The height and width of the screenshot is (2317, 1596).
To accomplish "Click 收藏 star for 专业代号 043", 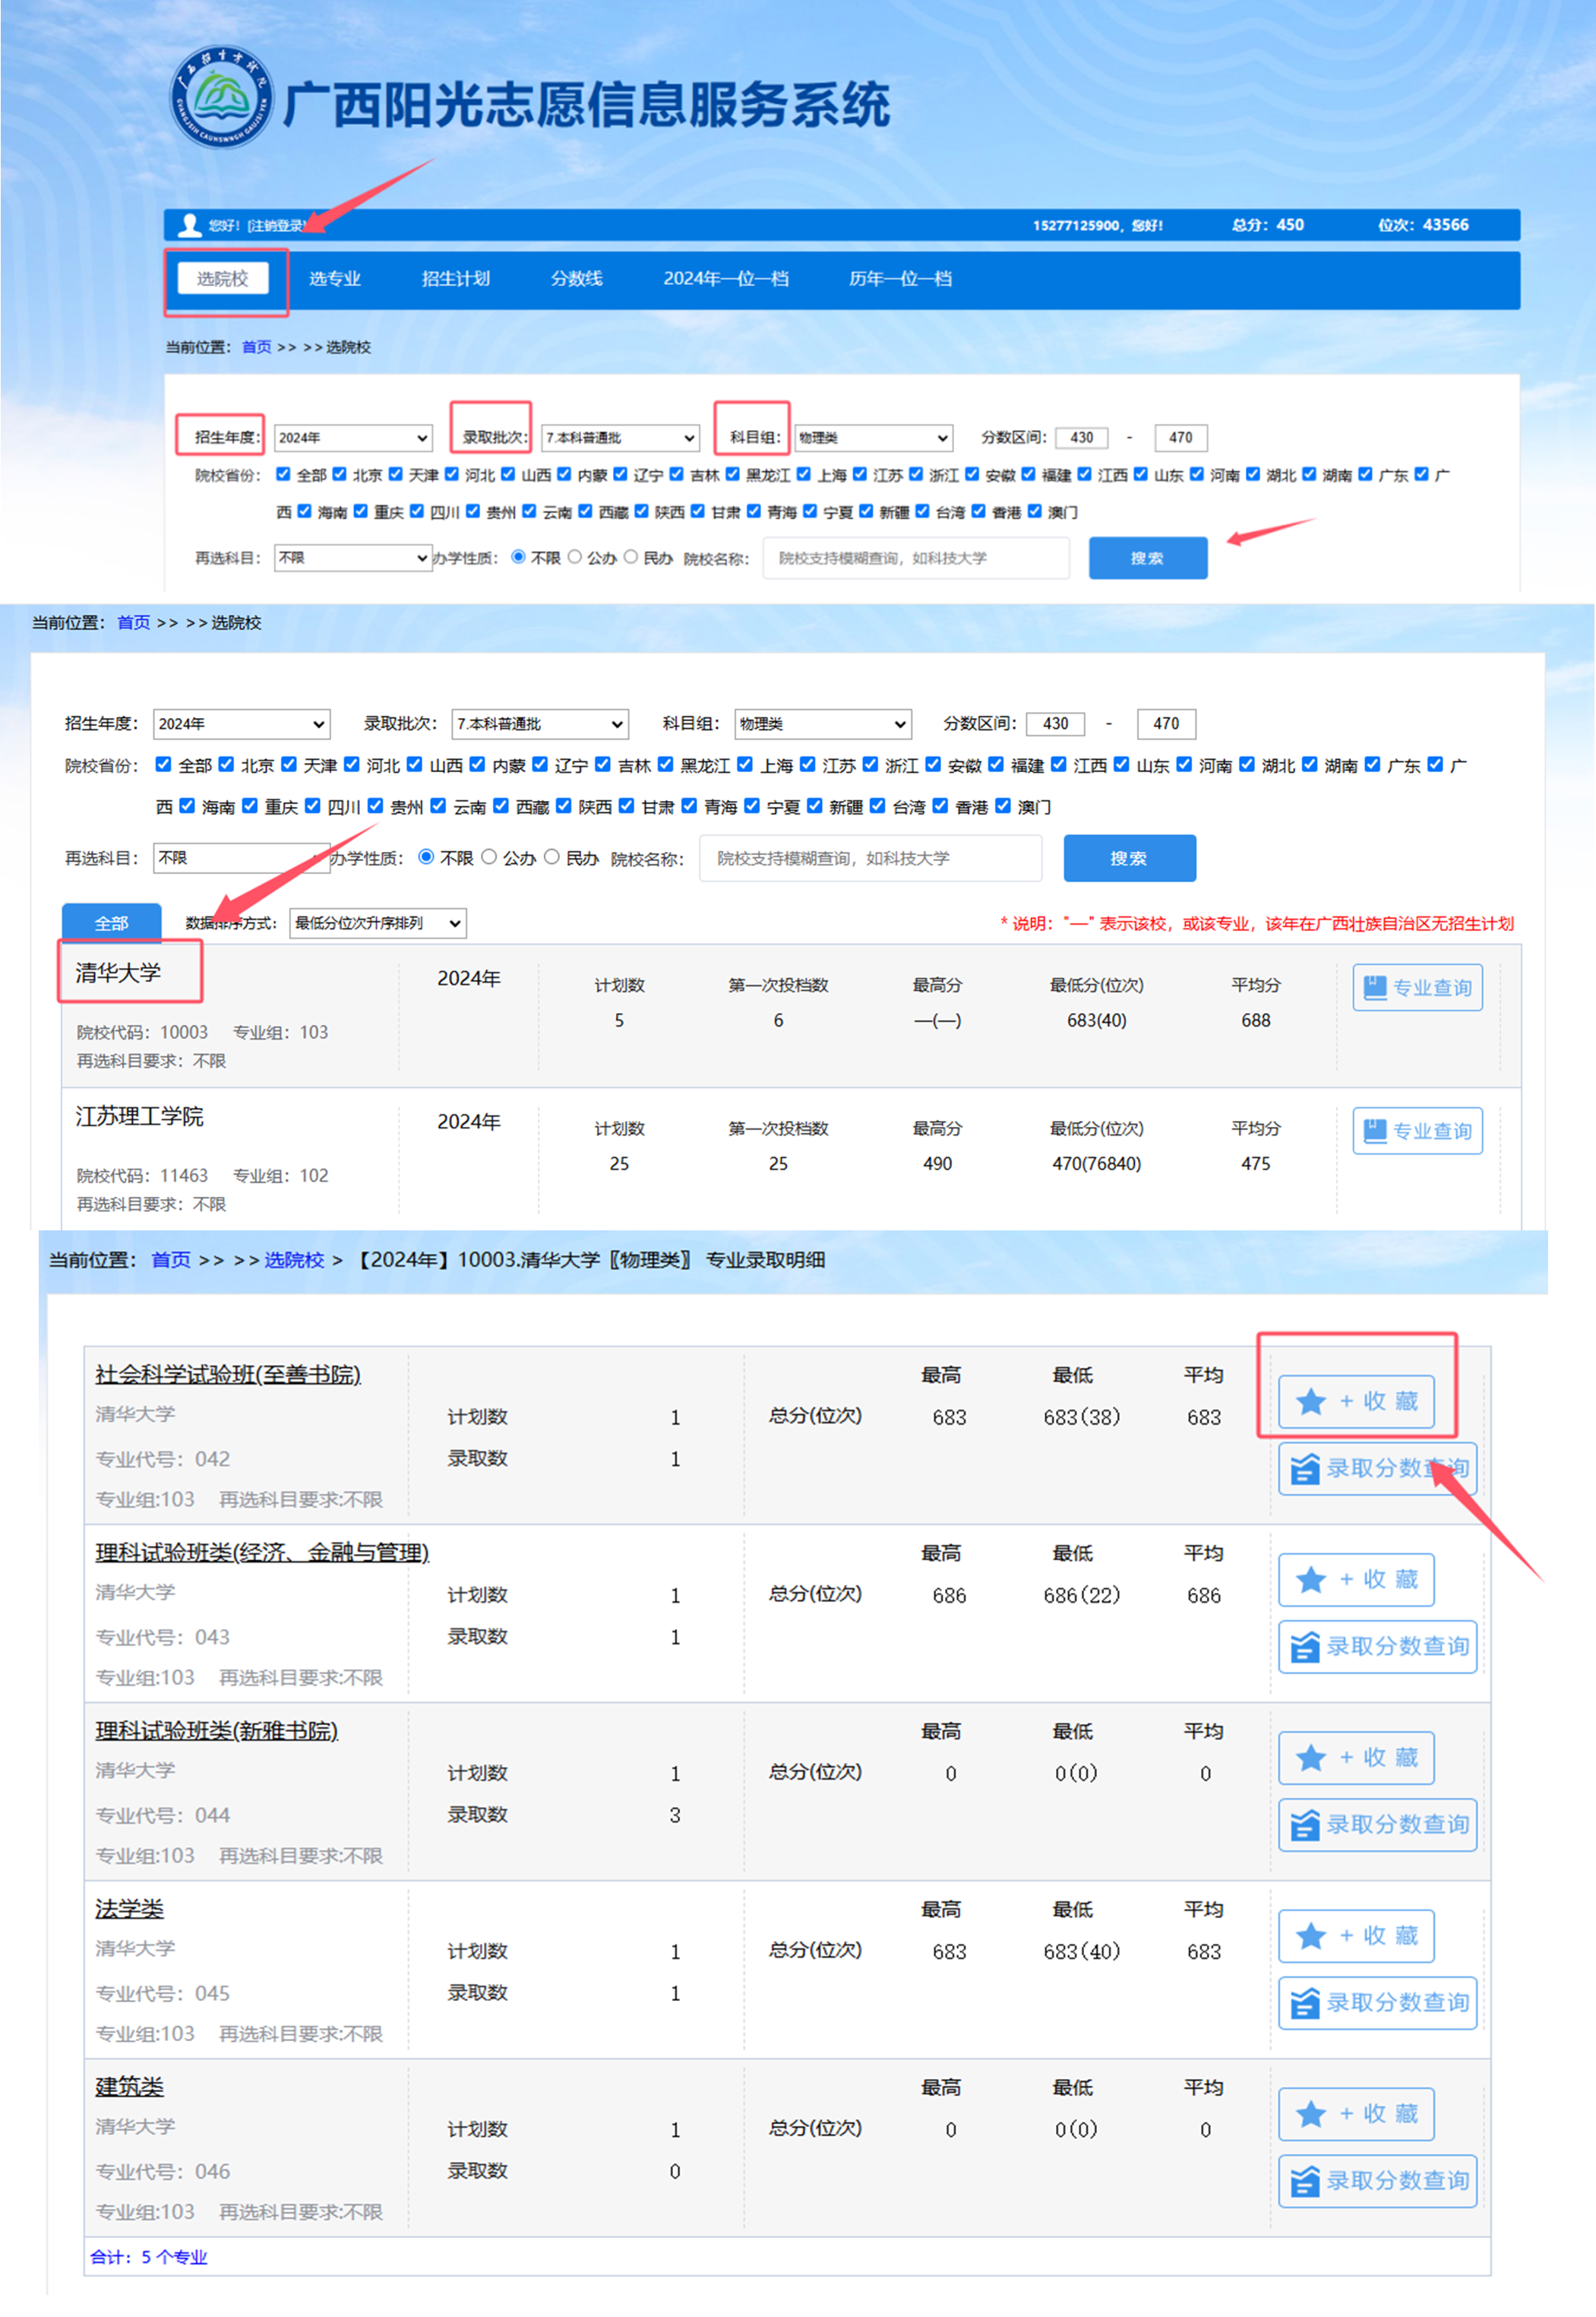I will click(1356, 1578).
